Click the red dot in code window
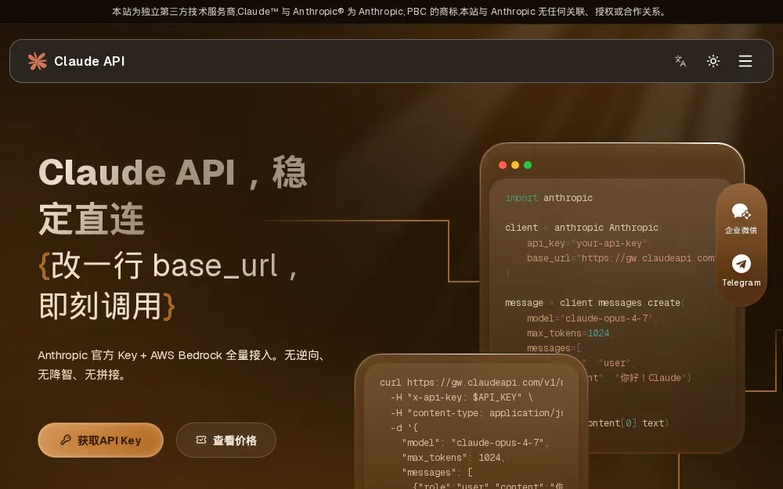 [x=503, y=165]
